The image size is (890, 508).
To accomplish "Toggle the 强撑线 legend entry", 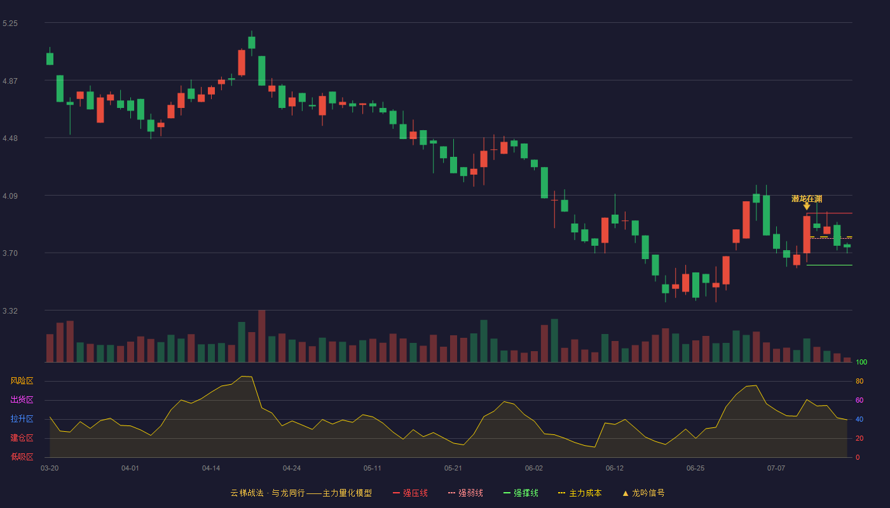I will click(521, 493).
